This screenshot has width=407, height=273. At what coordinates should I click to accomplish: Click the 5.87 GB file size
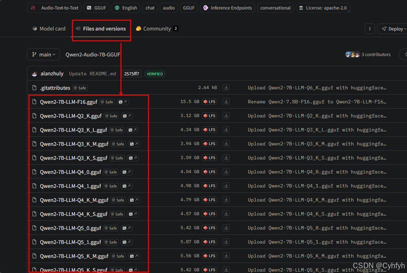(x=190, y=242)
